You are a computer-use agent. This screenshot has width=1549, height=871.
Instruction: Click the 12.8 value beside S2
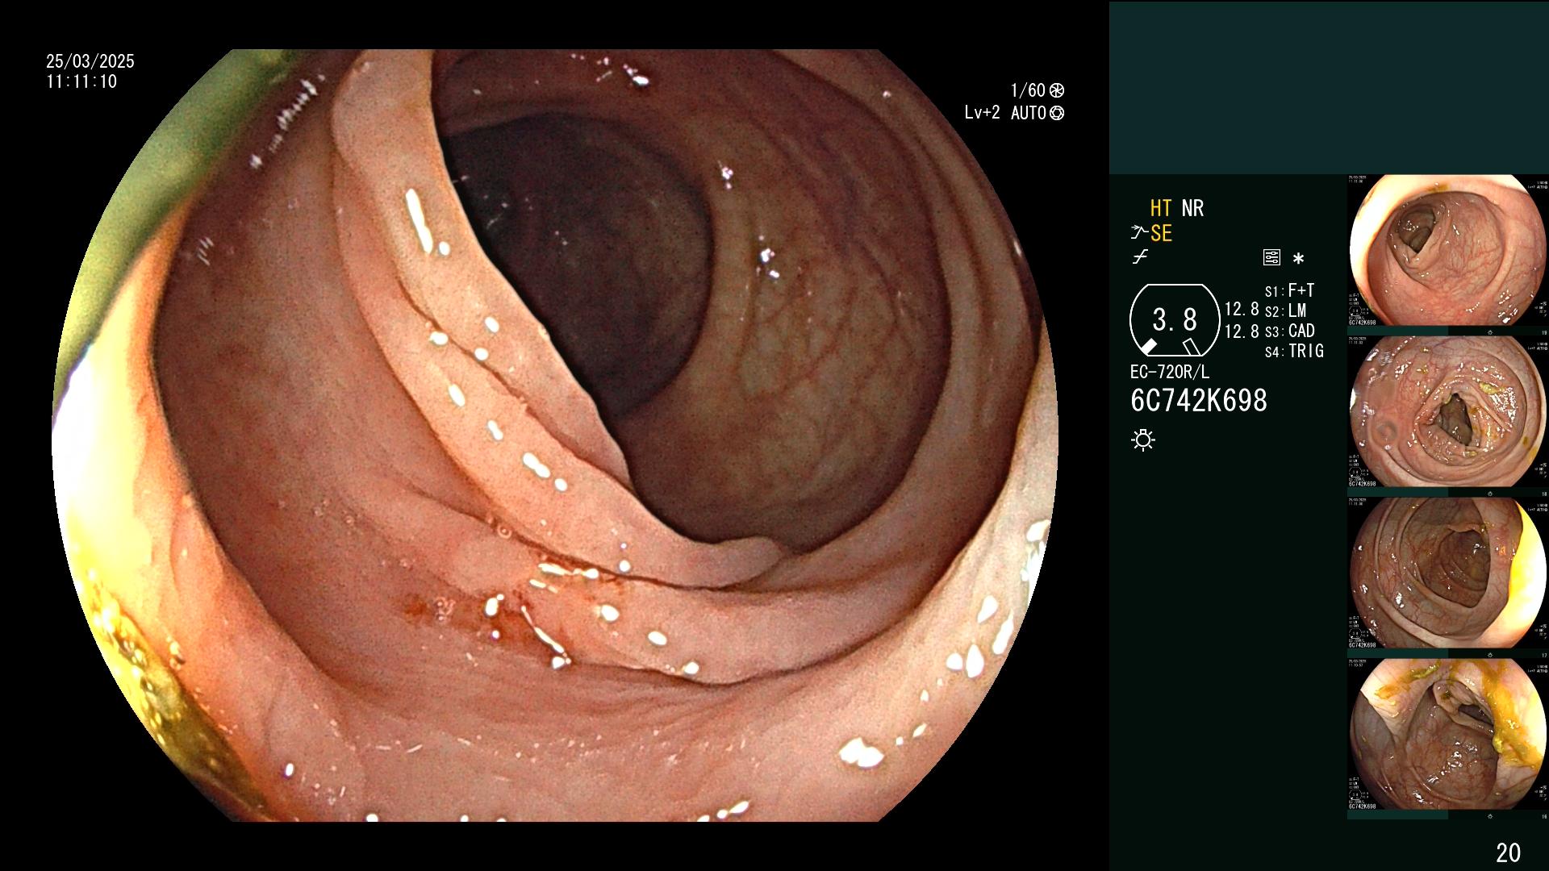(1242, 309)
